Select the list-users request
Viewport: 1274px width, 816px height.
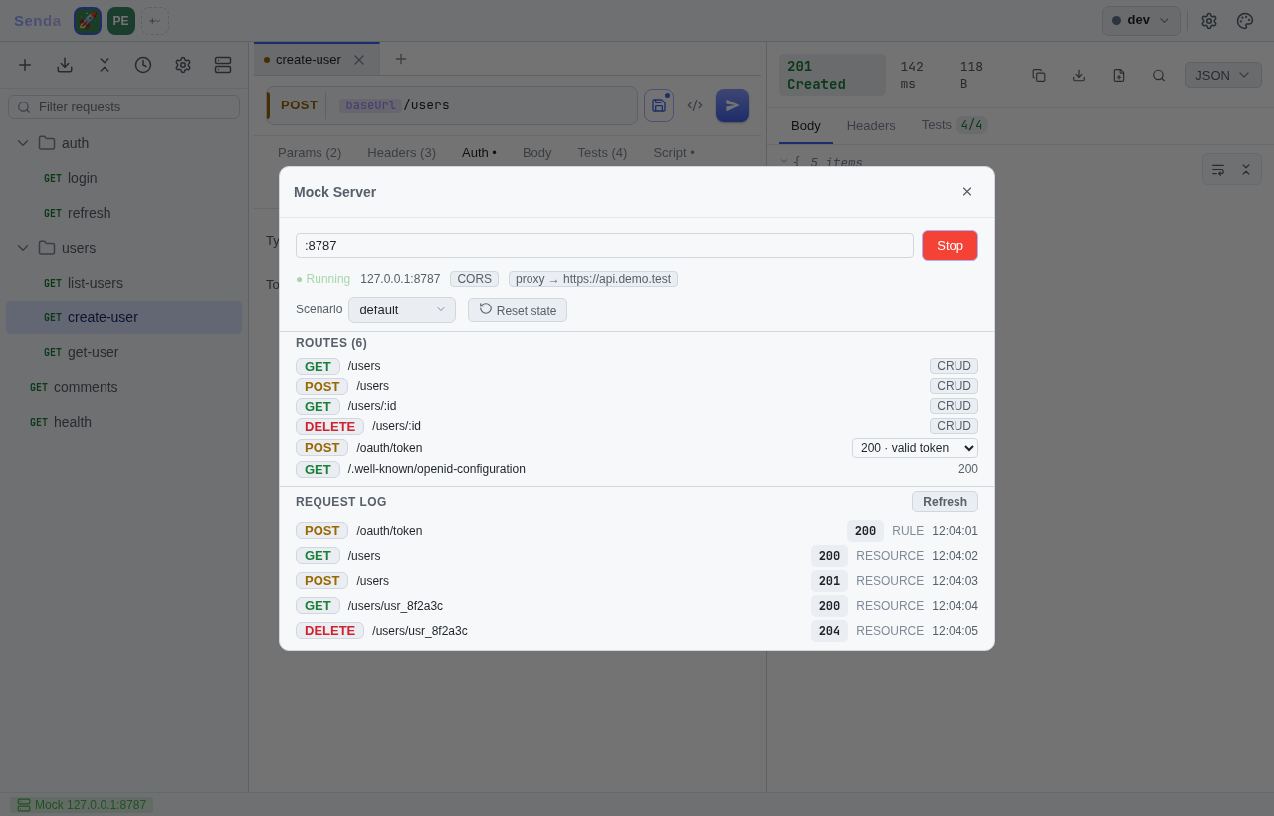click(x=123, y=283)
